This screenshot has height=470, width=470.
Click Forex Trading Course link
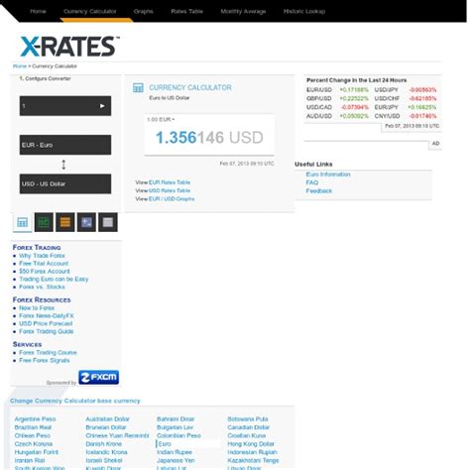48,353
